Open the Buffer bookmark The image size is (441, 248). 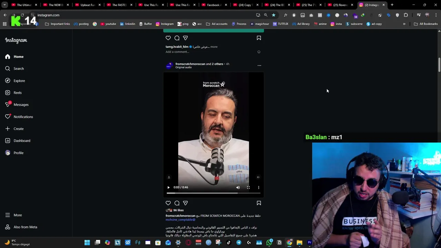[x=145, y=24]
